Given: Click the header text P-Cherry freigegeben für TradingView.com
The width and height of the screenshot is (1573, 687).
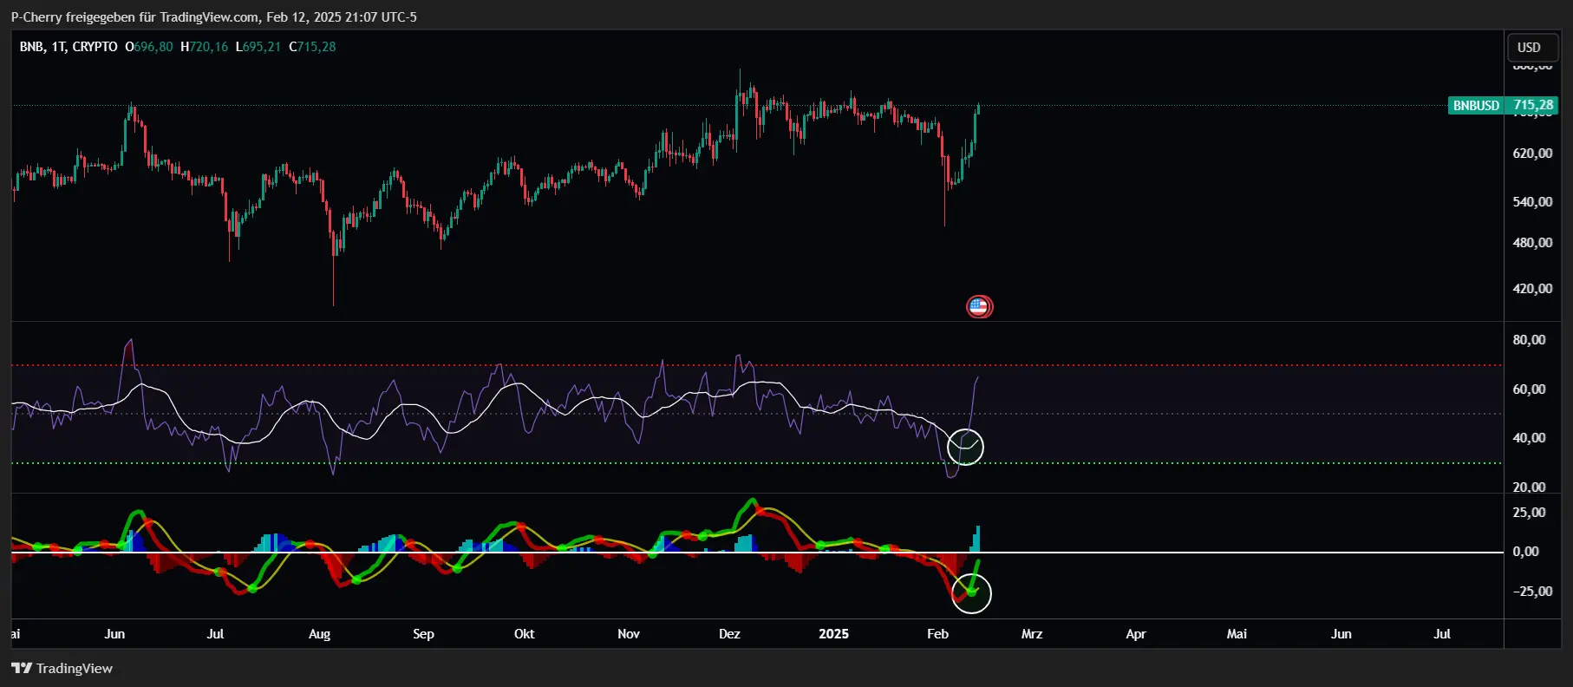Looking at the screenshot, I should pos(135,17).
